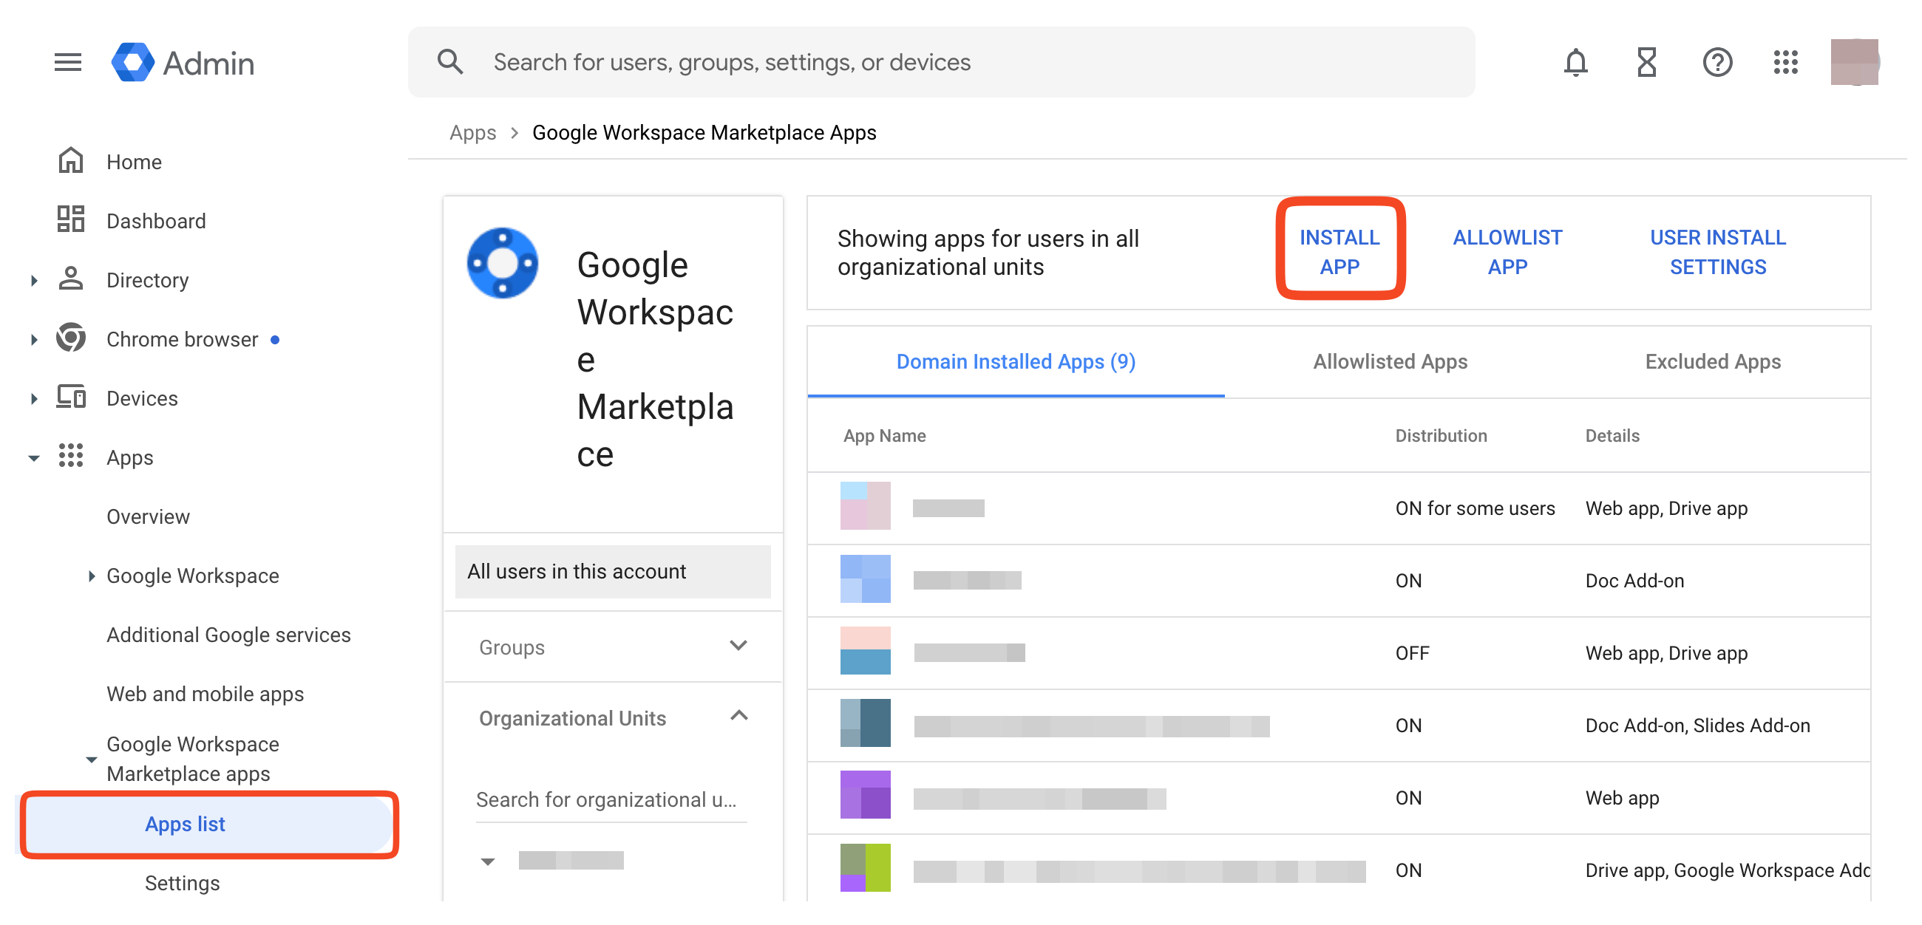
Task: Click the Chrome browser icon
Action: pos(71,338)
